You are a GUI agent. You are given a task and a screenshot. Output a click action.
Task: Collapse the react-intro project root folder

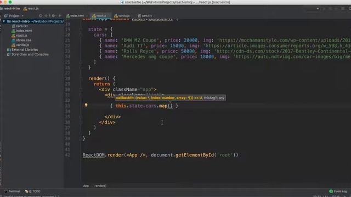pos(4,21)
